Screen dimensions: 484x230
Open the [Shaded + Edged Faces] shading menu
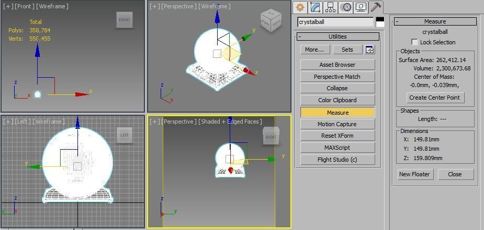(230, 122)
